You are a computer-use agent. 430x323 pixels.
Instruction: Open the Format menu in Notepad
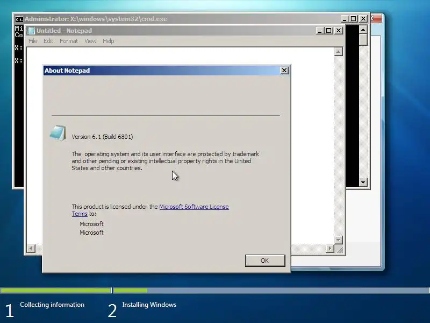coord(69,41)
